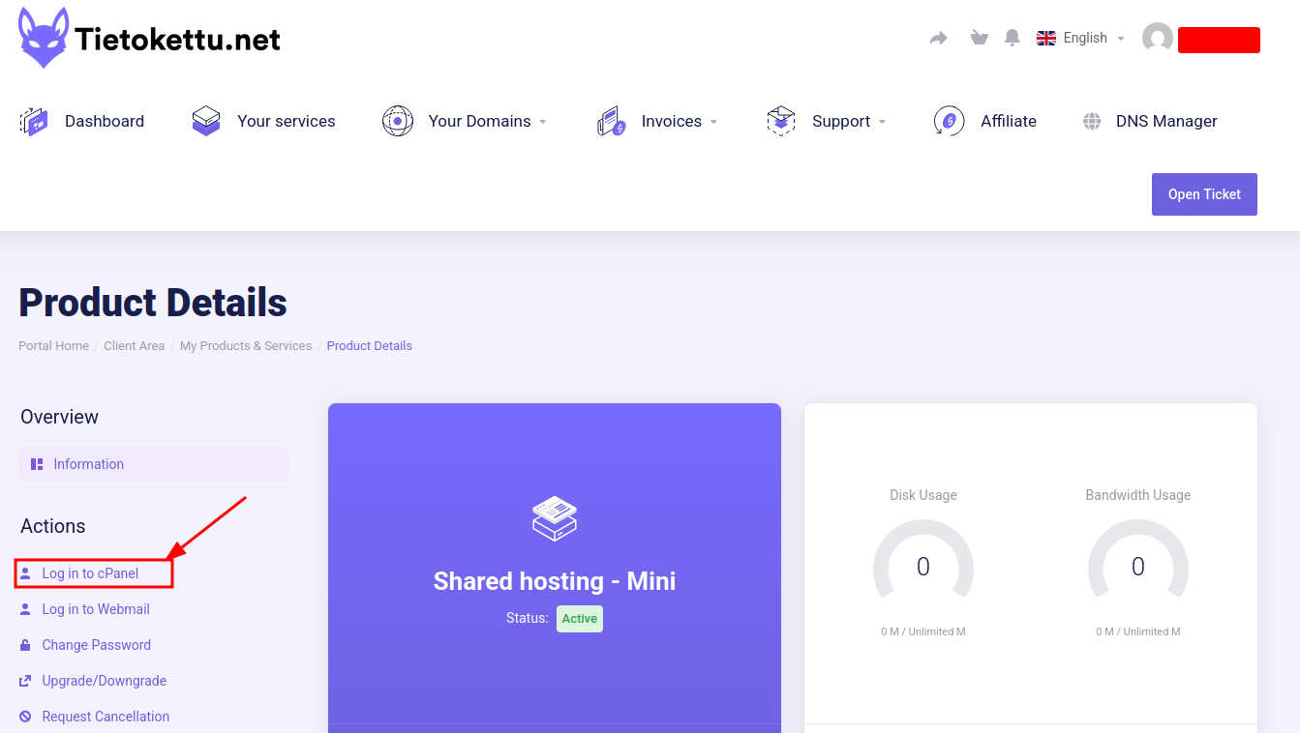1300x733 pixels.
Task: Open Change Password action
Action: tap(96, 645)
